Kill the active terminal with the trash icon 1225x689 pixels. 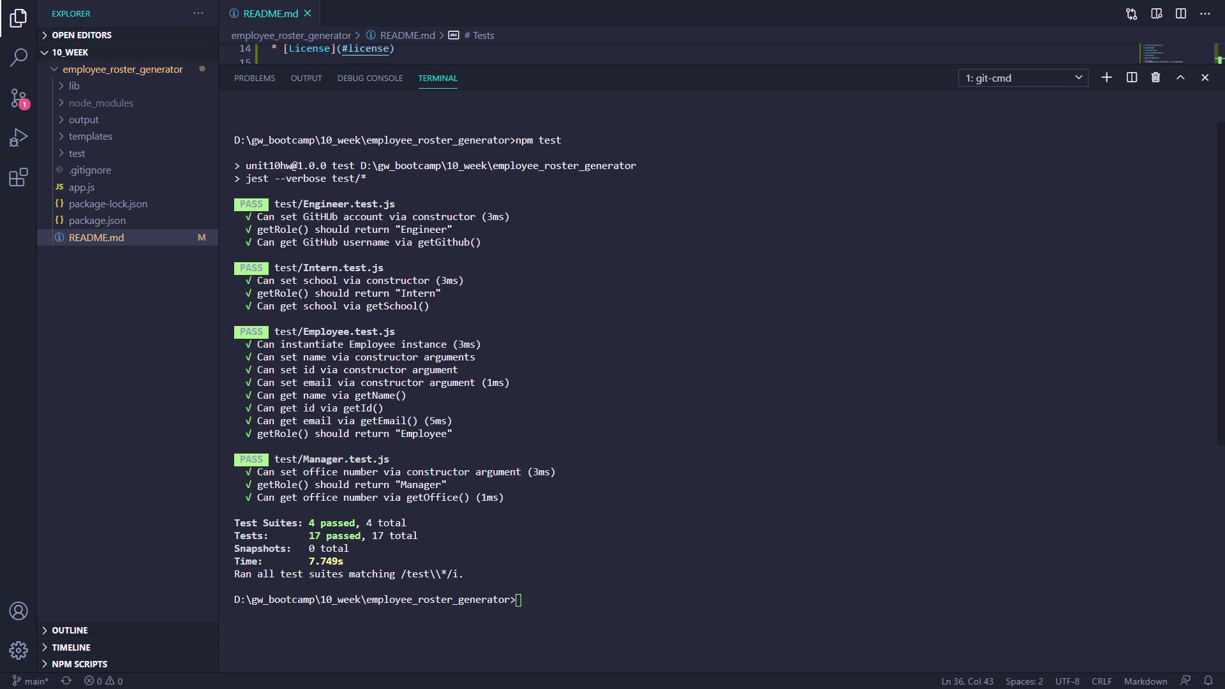[x=1155, y=77]
